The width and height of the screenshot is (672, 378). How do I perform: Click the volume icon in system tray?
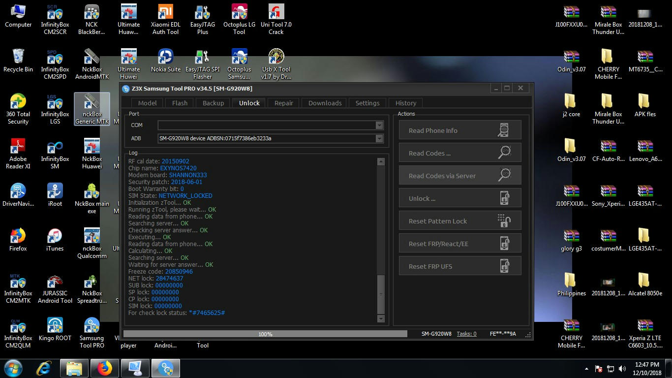click(622, 368)
